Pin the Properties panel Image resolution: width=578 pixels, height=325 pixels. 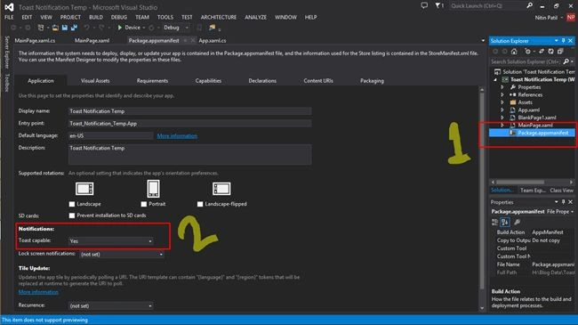(x=563, y=202)
